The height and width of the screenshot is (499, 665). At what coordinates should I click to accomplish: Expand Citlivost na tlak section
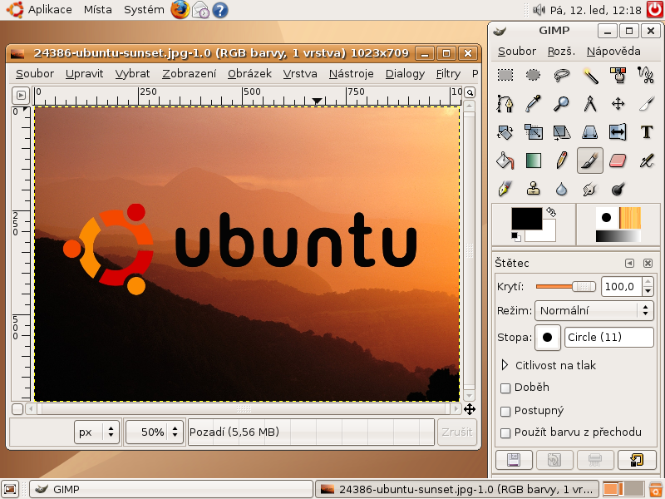click(x=505, y=365)
